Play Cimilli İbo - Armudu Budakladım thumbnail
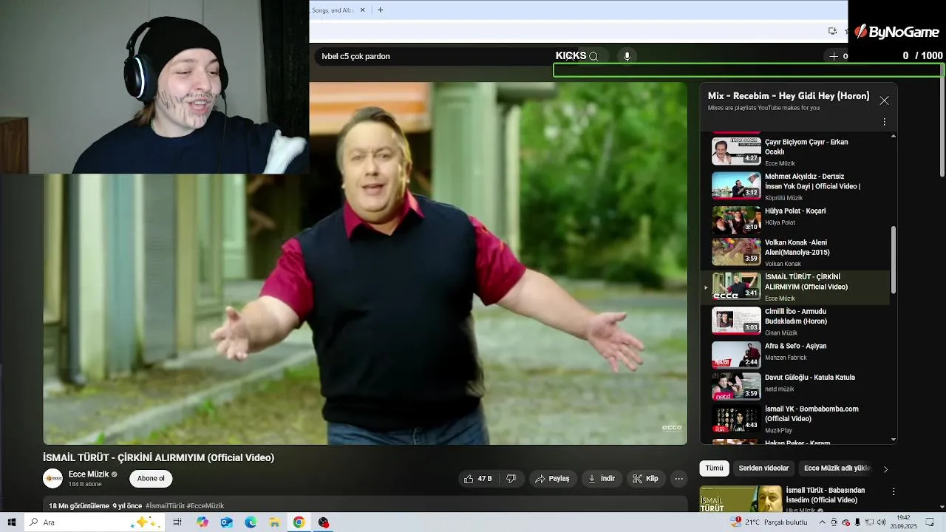 click(x=736, y=321)
